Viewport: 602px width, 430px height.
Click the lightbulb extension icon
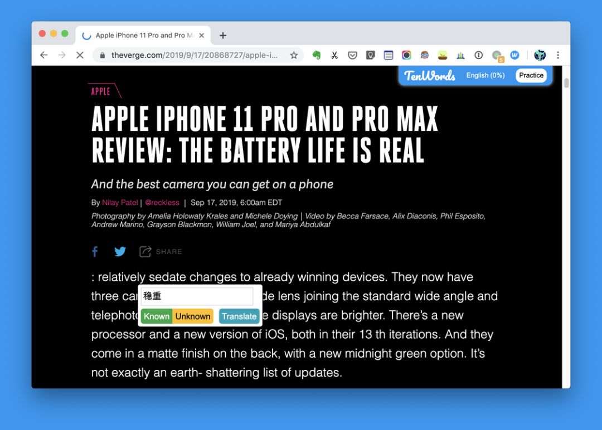pos(371,55)
